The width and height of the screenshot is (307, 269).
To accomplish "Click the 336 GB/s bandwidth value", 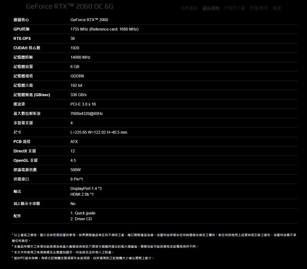I will 79,95.
